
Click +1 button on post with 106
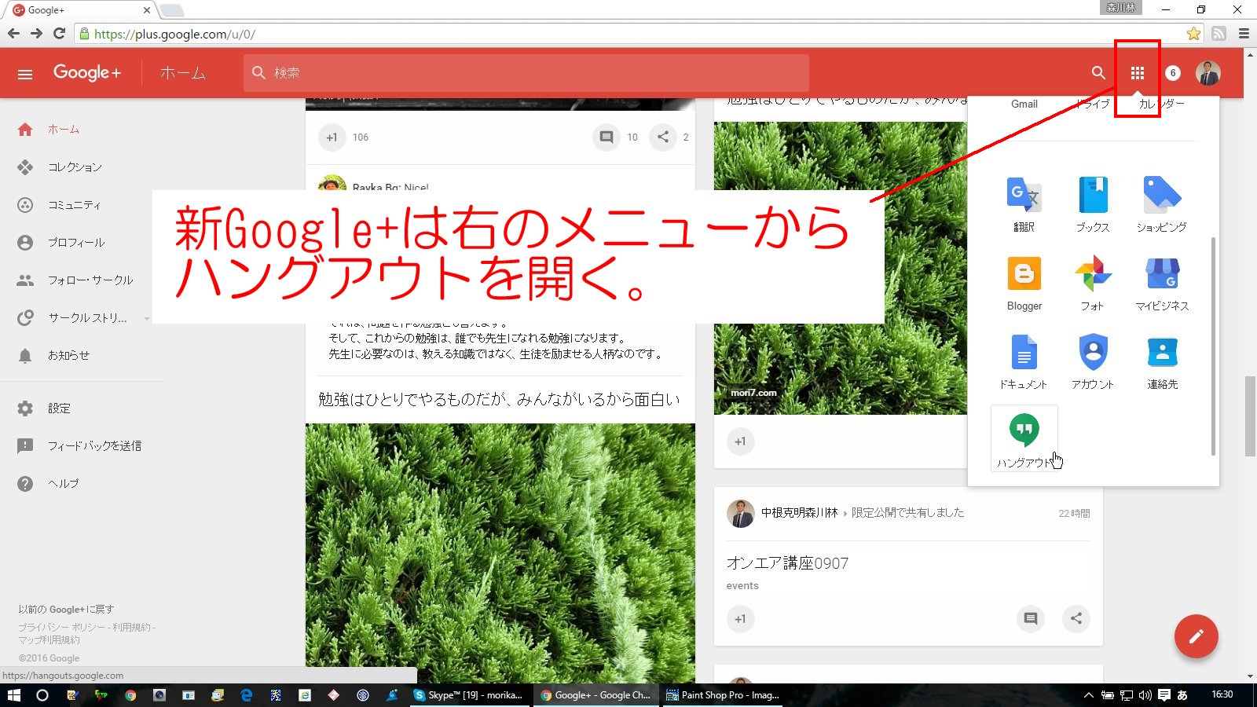click(x=332, y=137)
